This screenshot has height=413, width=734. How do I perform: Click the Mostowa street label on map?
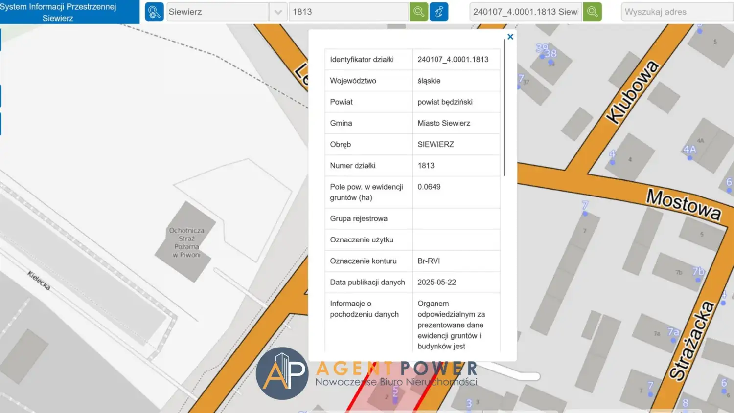(x=684, y=204)
